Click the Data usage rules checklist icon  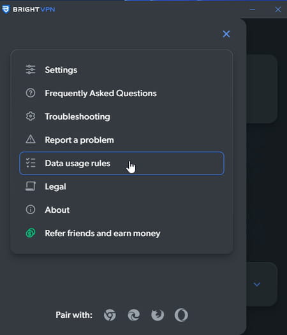pos(31,163)
